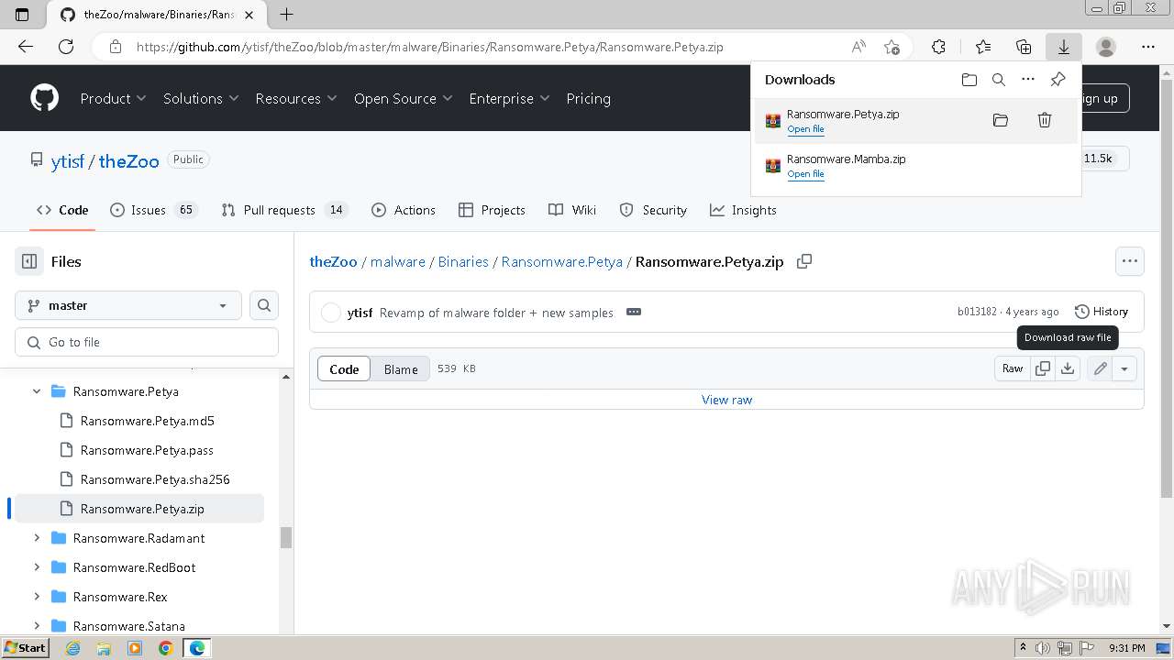Expand the Solutions menu
This screenshot has width=1174, height=660.
click(201, 98)
